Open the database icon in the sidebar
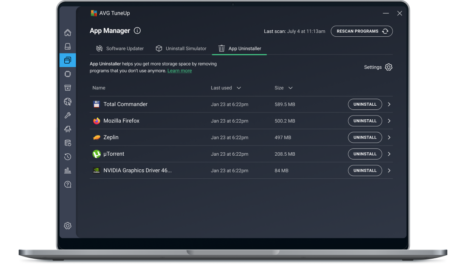This screenshot has width=466, height=264. (68, 143)
